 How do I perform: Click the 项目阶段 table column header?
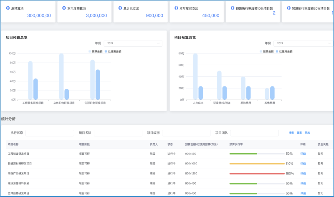click(84, 144)
